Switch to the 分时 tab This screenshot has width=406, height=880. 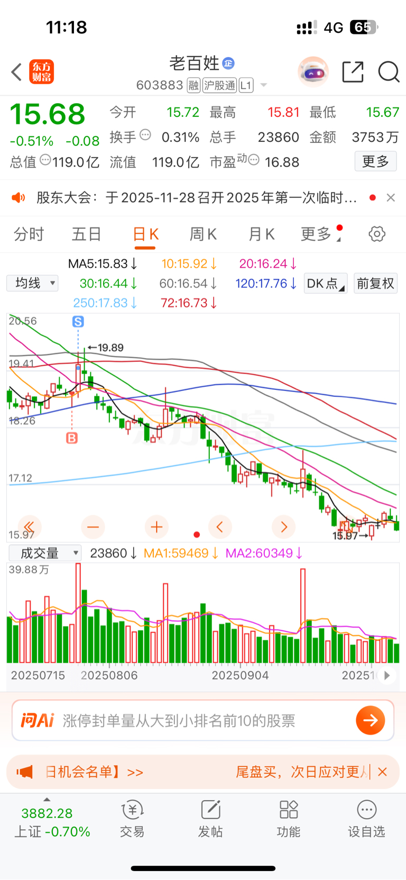point(29,234)
